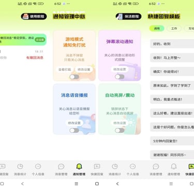Switch to the 工作 template category tab
The width and height of the screenshot is (194, 189).
pos(174,28)
